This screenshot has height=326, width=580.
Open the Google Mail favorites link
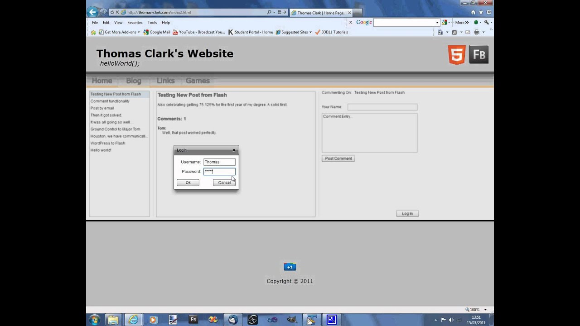[x=157, y=32]
